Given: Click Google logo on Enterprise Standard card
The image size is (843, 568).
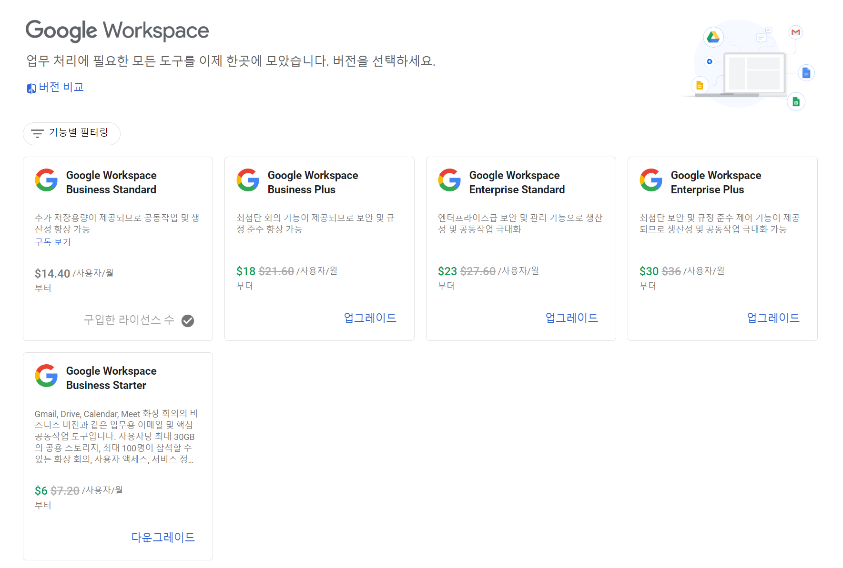Looking at the screenshot, I should tap(450, 180).
